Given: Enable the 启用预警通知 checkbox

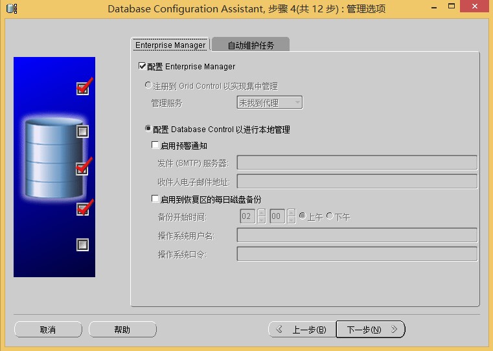Looking at the screenshot, I should [155, 146].
